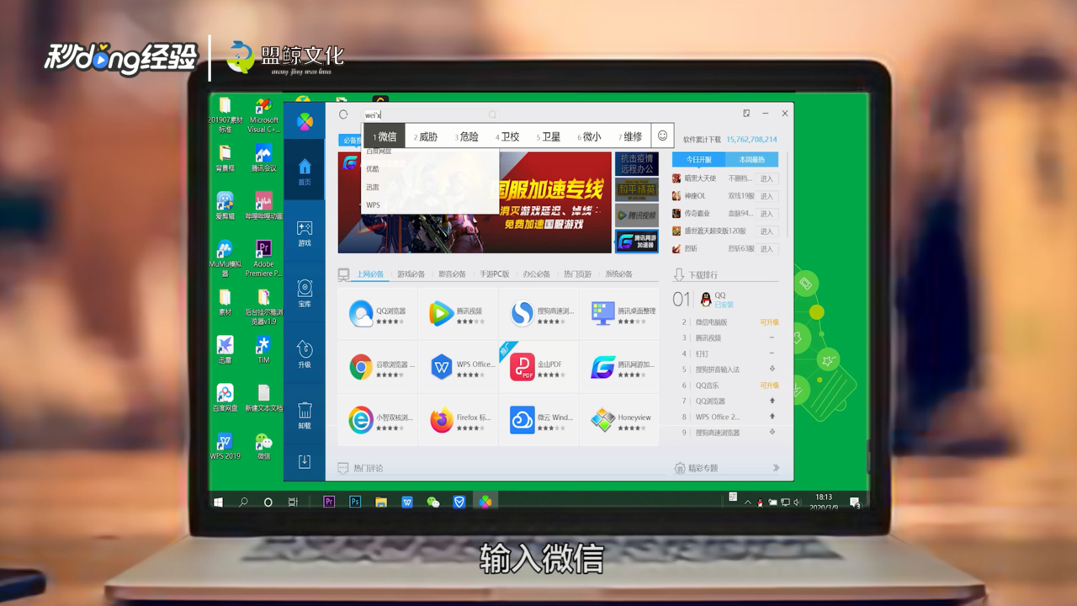Open the 卸载 uninstall sidebar section
Screen dimensions: 1077x606
(x=305, y=416)
